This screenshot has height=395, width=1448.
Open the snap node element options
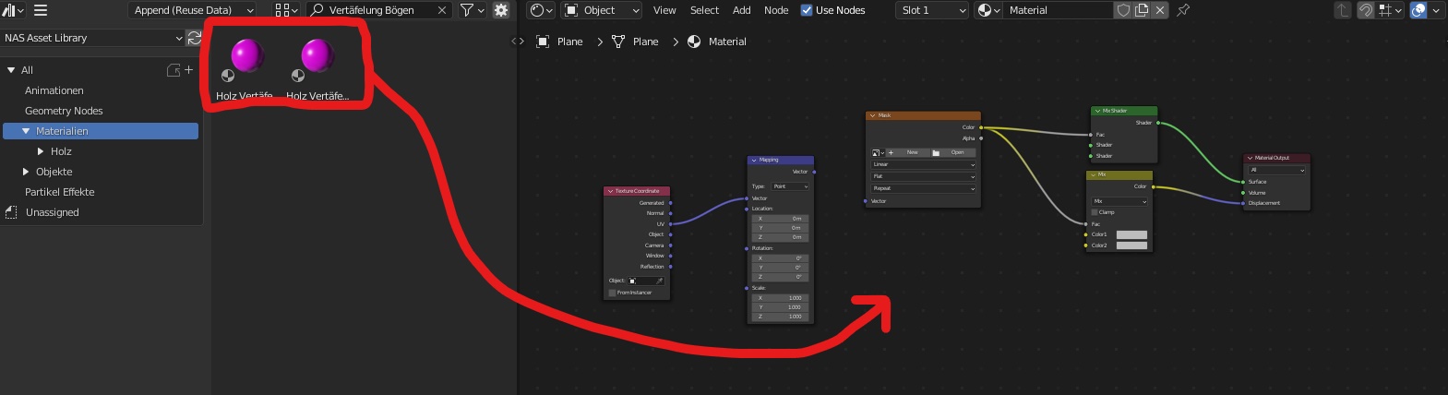tap(1390, 10)
